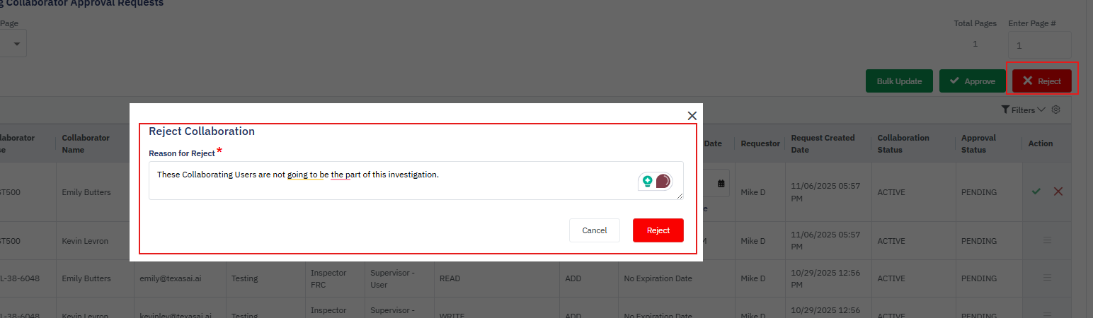Click red X to reject first row
This screenshot has height=318, width=1093.
pyautogui.click(x=1058, y=192)
